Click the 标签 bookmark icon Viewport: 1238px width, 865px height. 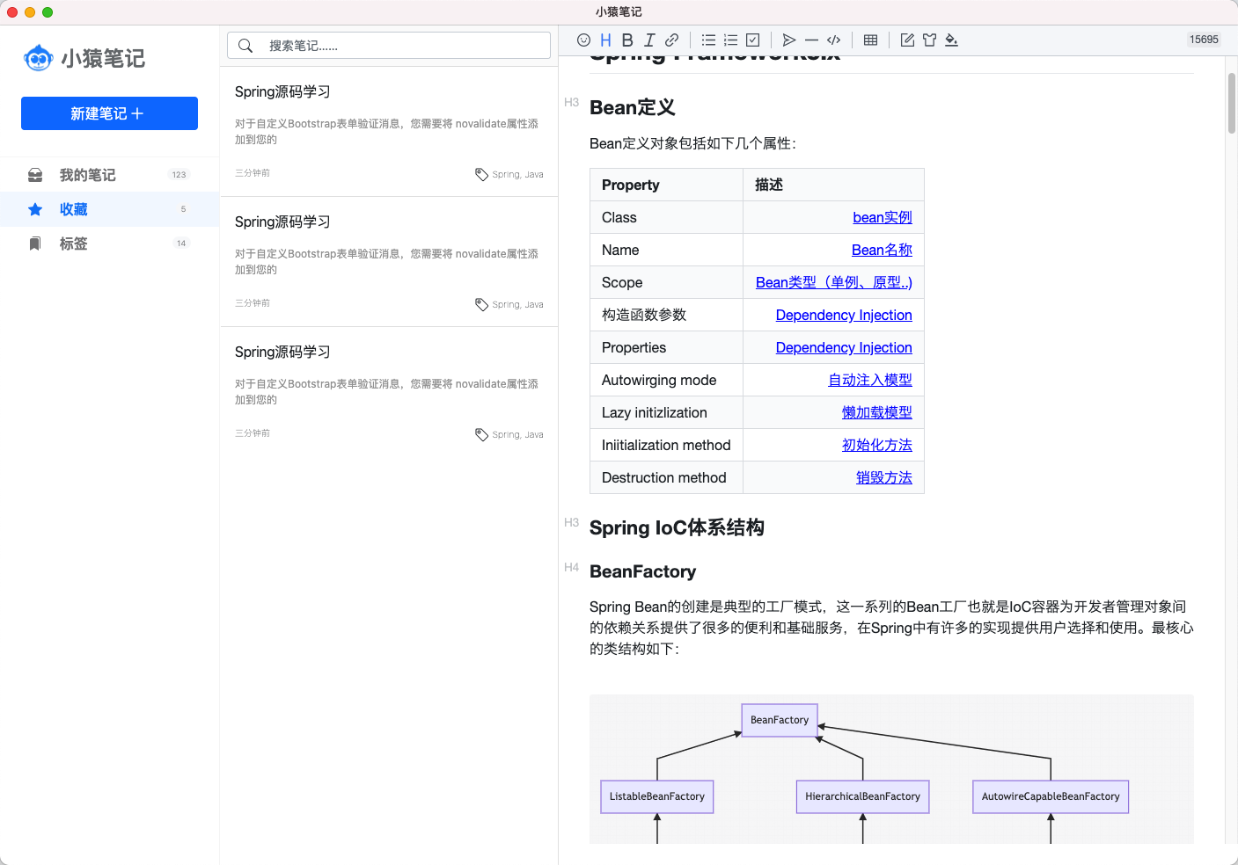(35, 244)
